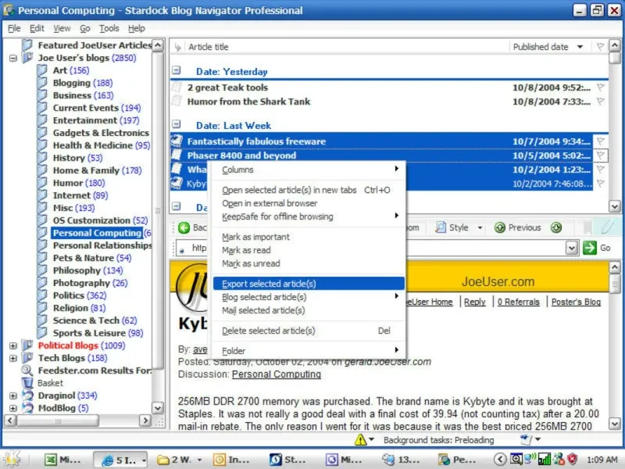Viewport: 625px width, 469px height.
Task: Click the category tree scroll up arrow
Action: coord(158,45)
